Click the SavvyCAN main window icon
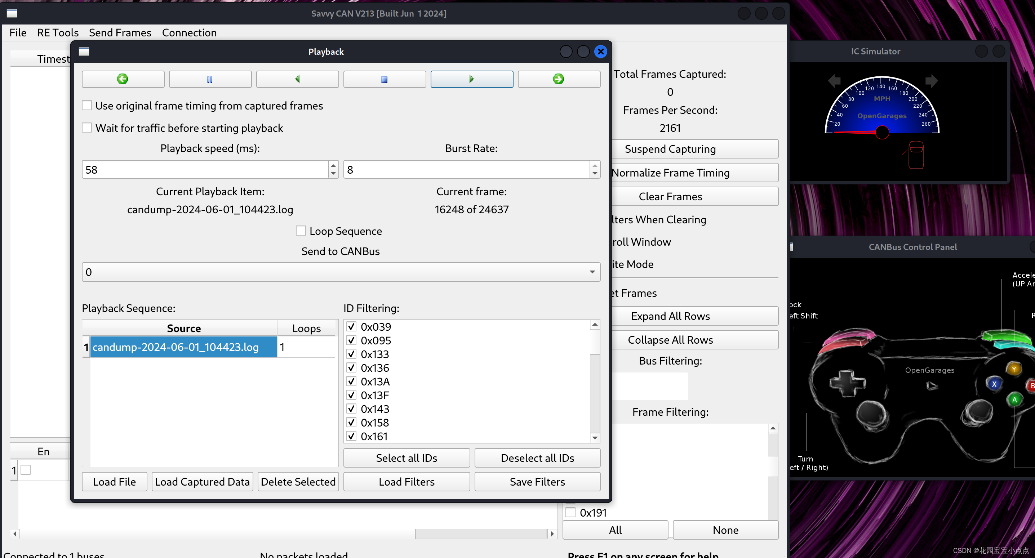This screenshot has height=558, width=1035. (x=12, y=13)
